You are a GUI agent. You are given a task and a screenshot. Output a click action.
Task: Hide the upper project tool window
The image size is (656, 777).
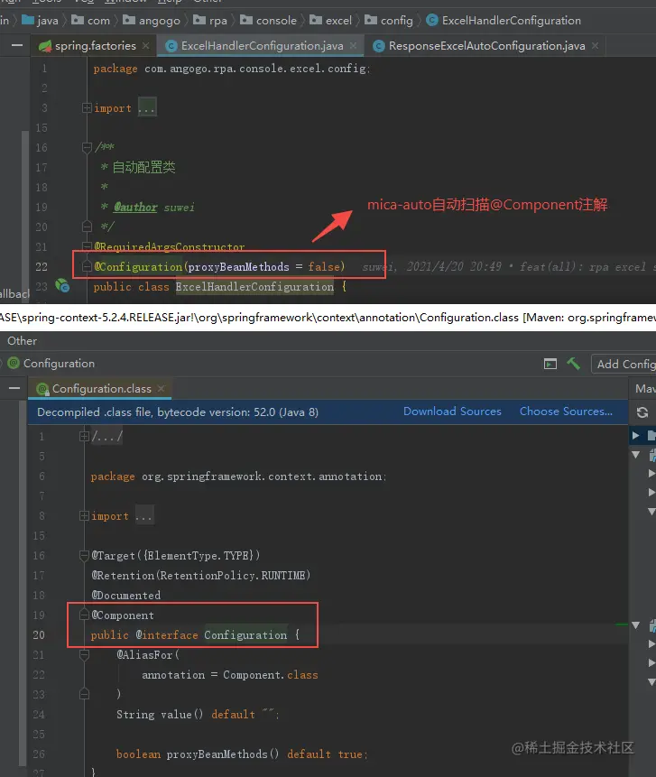point(17,46)
